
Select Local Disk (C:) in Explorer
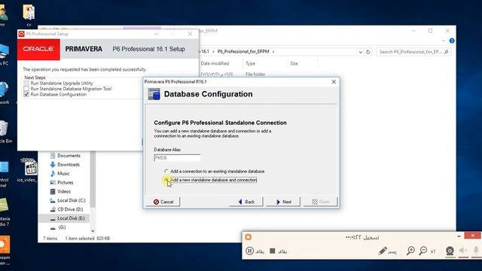pyautogui.click(x=72, y=200)
